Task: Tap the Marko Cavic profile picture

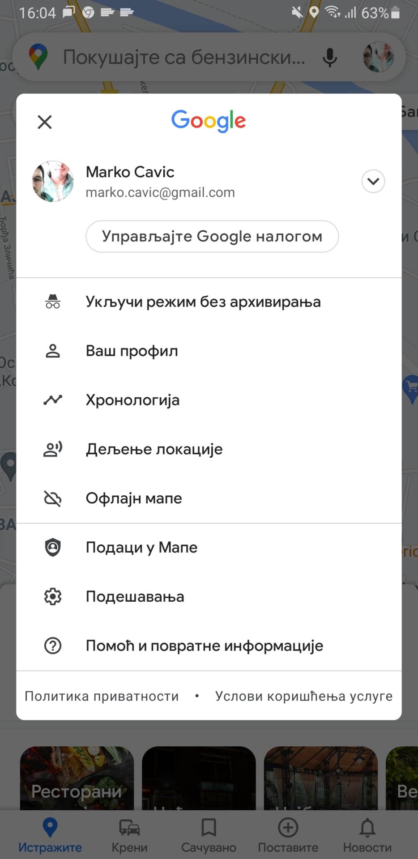Action: (x=53, y=182)
